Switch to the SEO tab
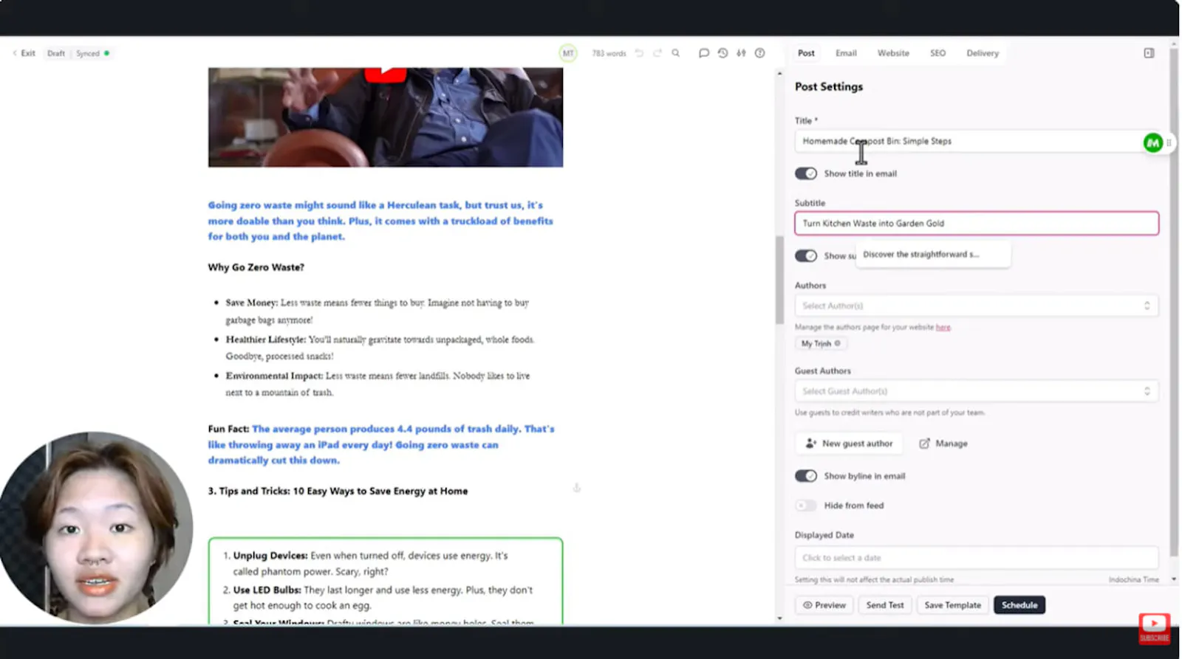The image size is (1182, 659). click(x=937, y=53)
